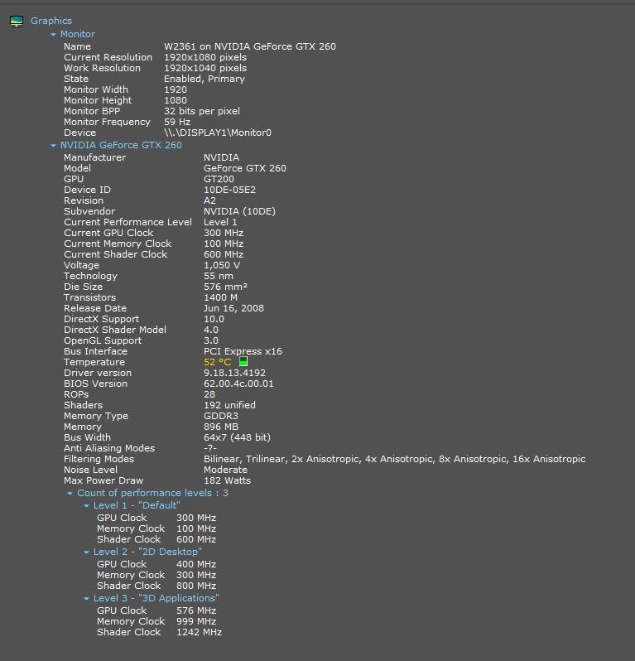Click the Level 1 - "Default" label
Screen dimensions: 635x661
pyautogui.click(x=137, y=505)
